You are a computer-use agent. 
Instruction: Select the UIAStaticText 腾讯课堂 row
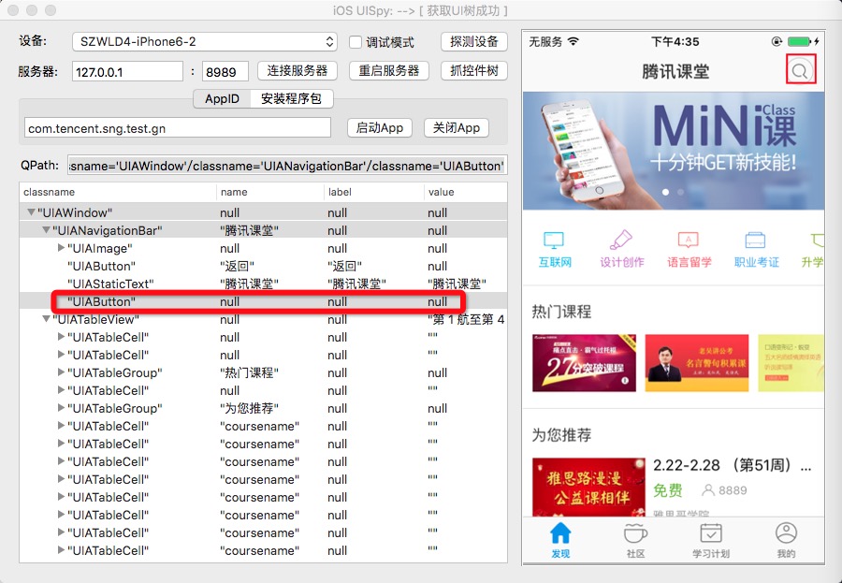[x=263, y=284]
